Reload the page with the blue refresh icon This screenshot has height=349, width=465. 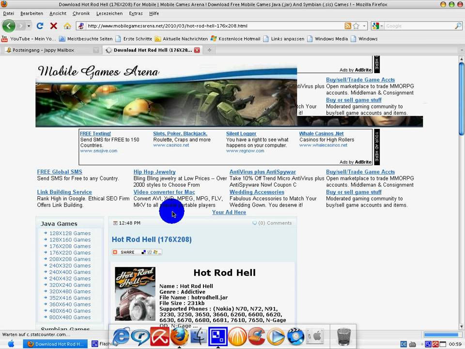40,26
